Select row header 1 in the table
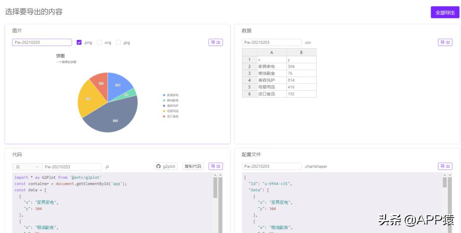 pyautogui.click(x=250, y=60)
